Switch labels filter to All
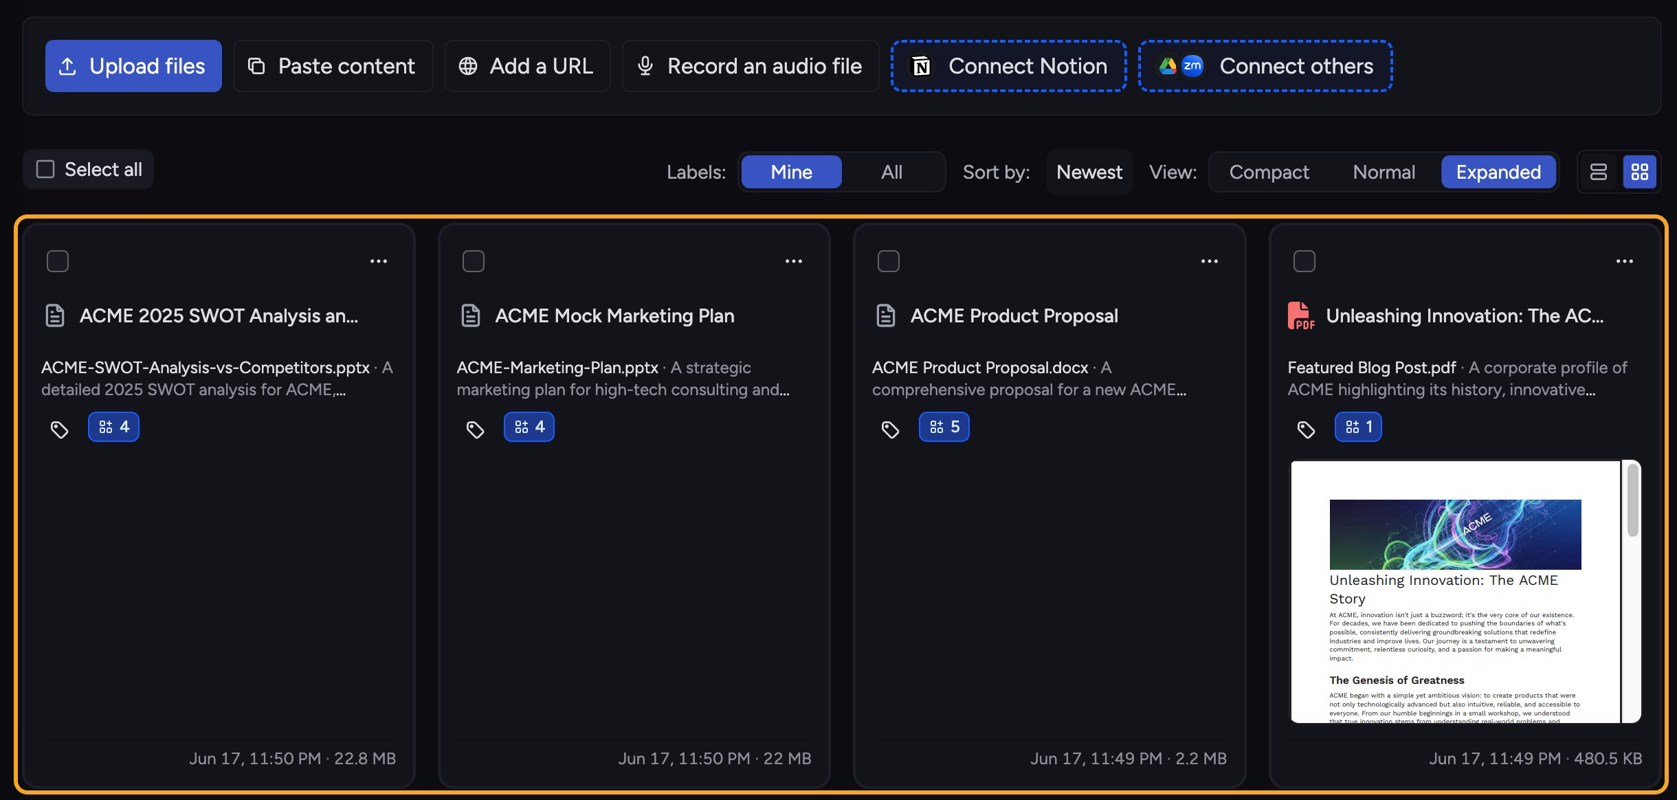 pyautogui.click(x=891, y=172)
